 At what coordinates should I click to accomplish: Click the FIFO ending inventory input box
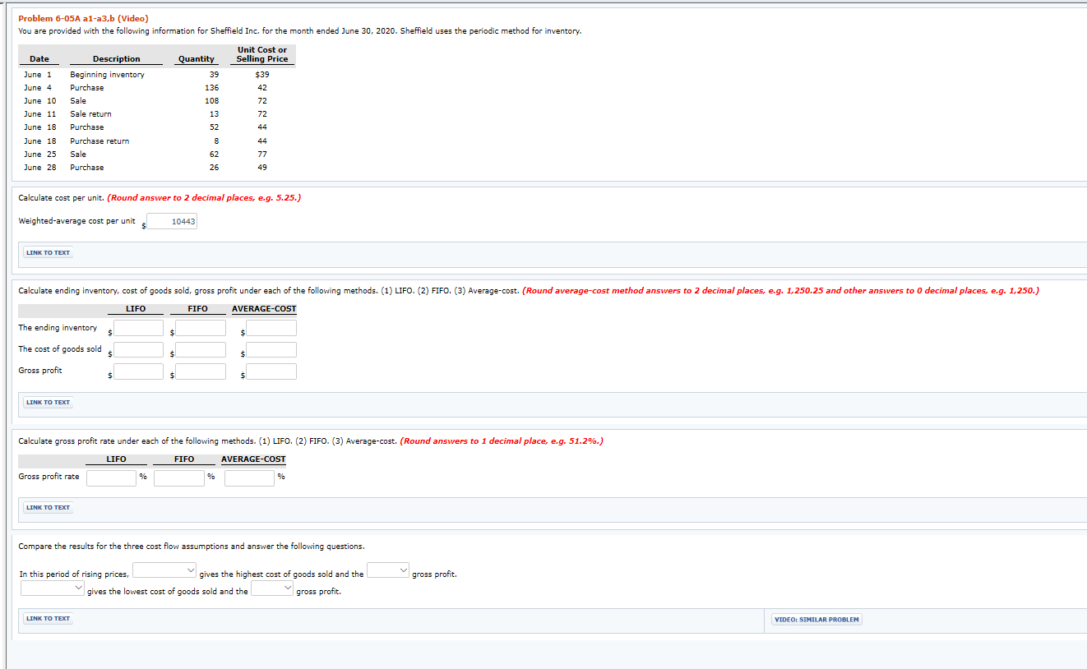tap(198, 327)
